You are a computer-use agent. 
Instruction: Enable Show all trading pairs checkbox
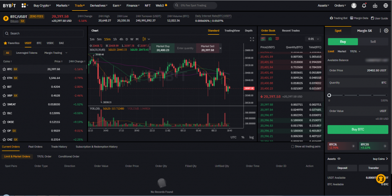292,147
